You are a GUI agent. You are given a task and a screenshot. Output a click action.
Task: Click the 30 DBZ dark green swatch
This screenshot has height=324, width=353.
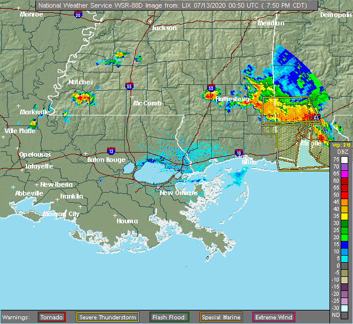(x=344, y=223)
